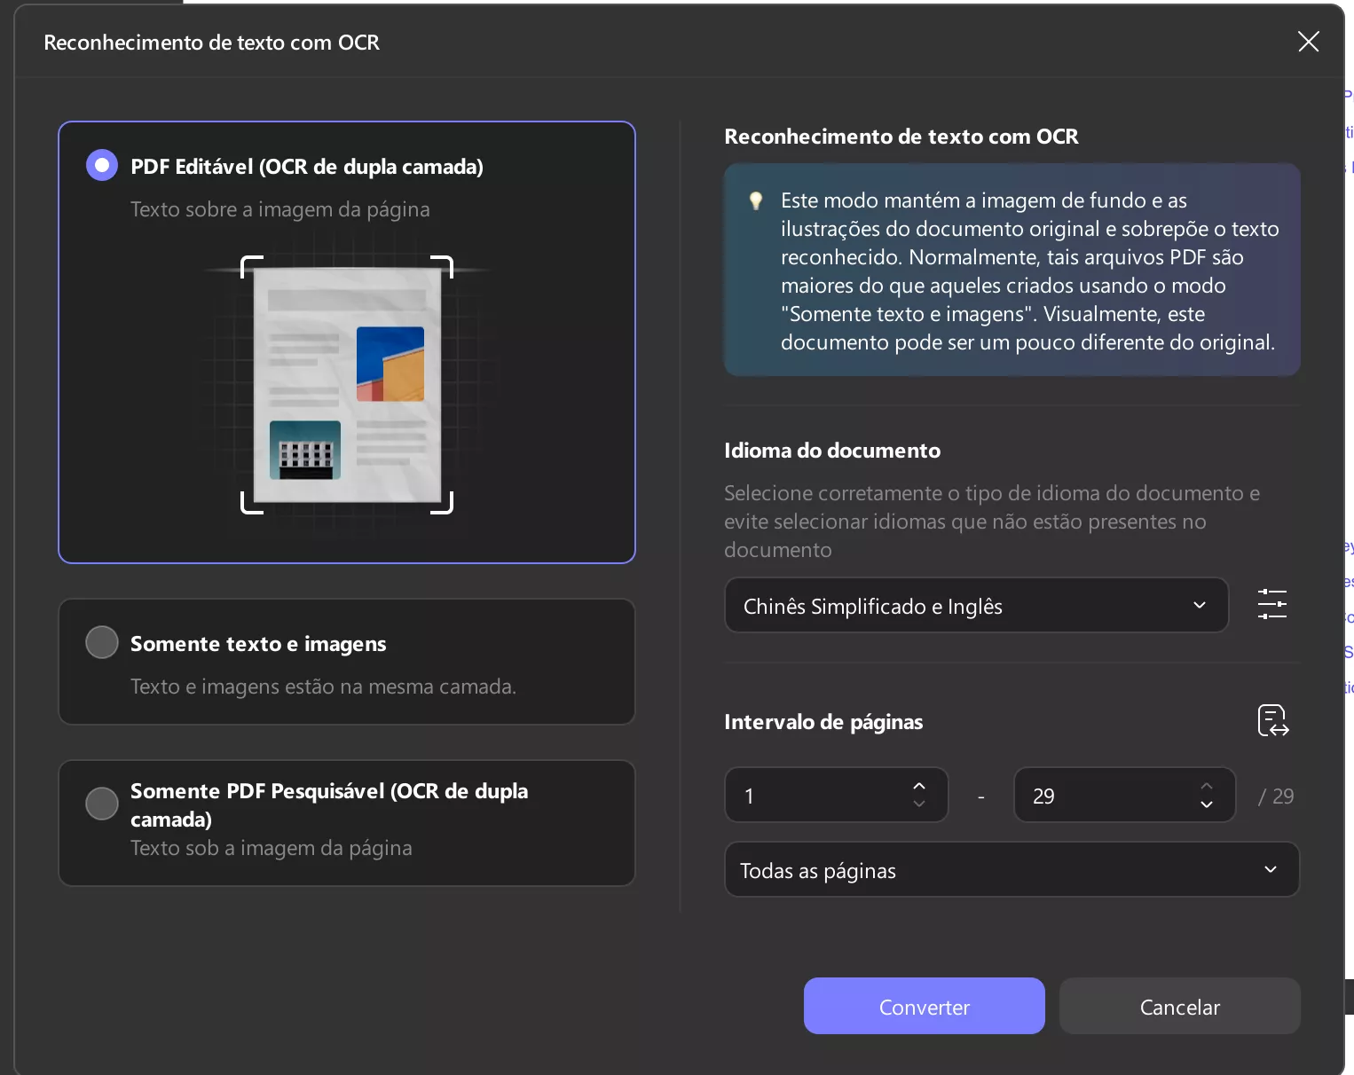Open the 'Todas as páginas' dropdown

(1011, 869)
